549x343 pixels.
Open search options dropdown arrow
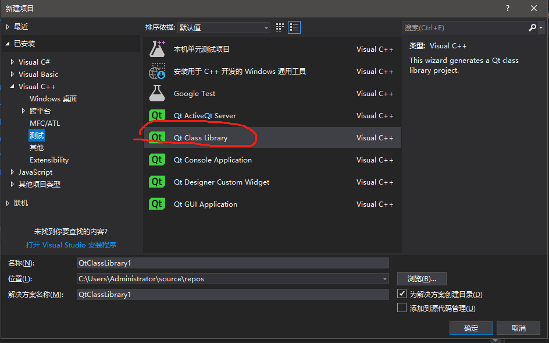click(541, 27)
